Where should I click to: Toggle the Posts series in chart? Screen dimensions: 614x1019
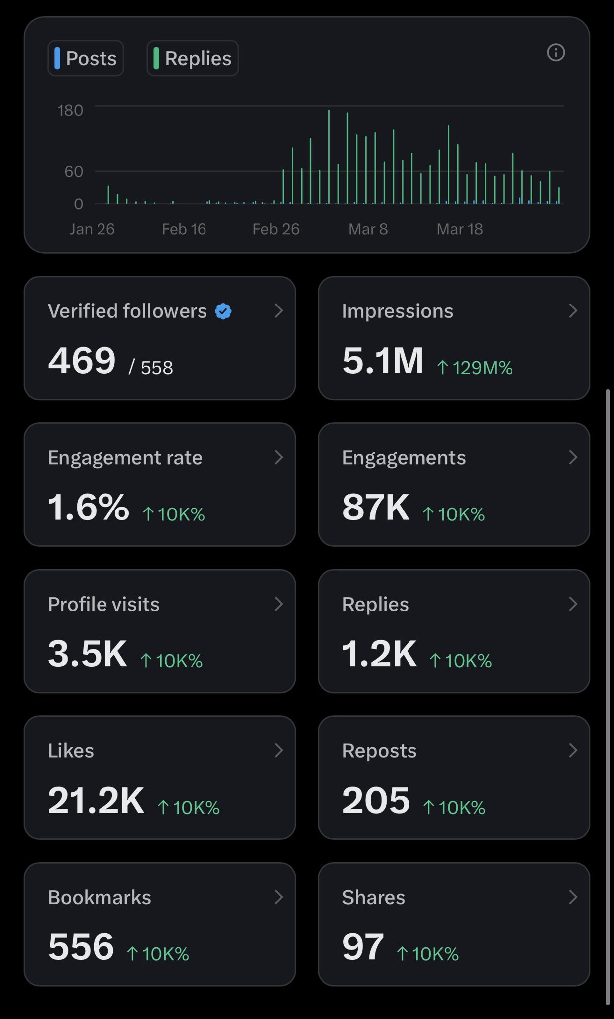click(86, 58)
